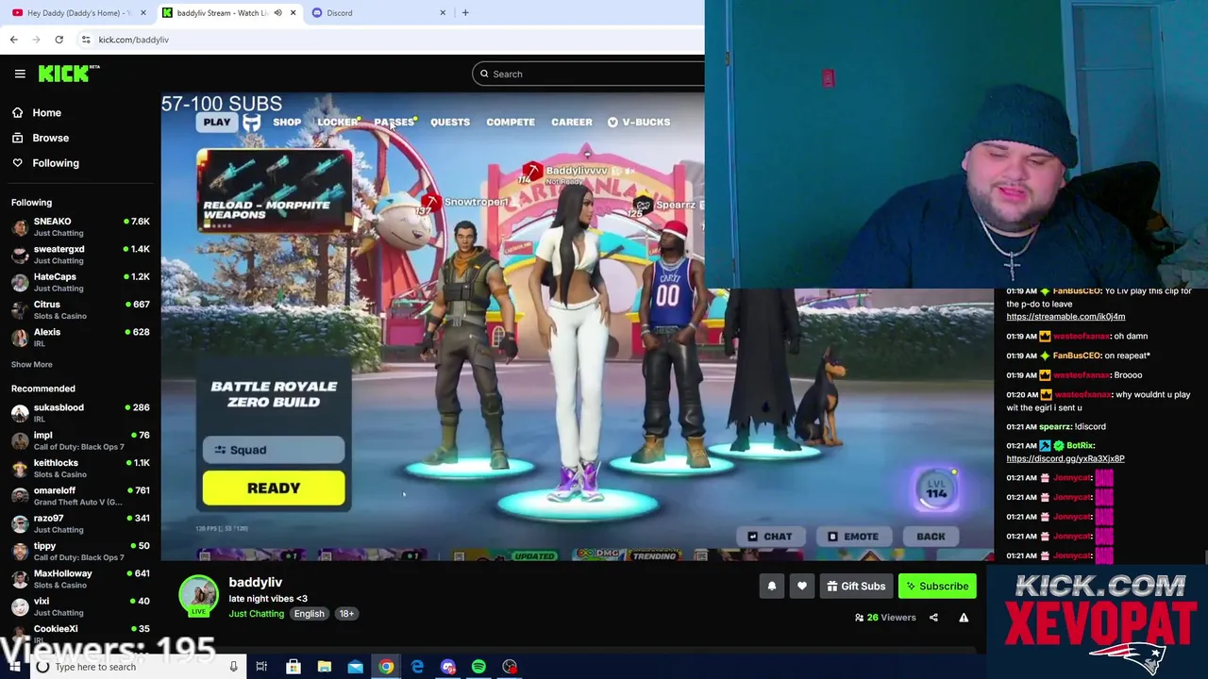
Task: Open Citrus Slots & Casino channel
Action: pos(80,309)
